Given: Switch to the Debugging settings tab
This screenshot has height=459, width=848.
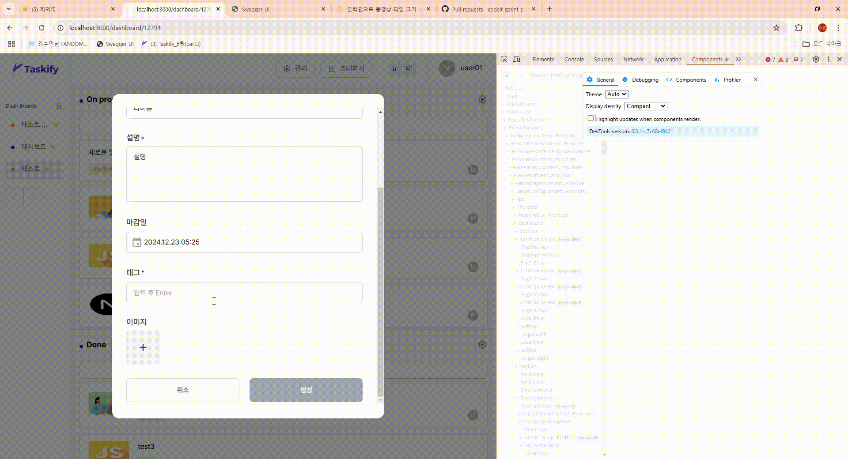Looking at the screenshot, I should click(640, 80).
